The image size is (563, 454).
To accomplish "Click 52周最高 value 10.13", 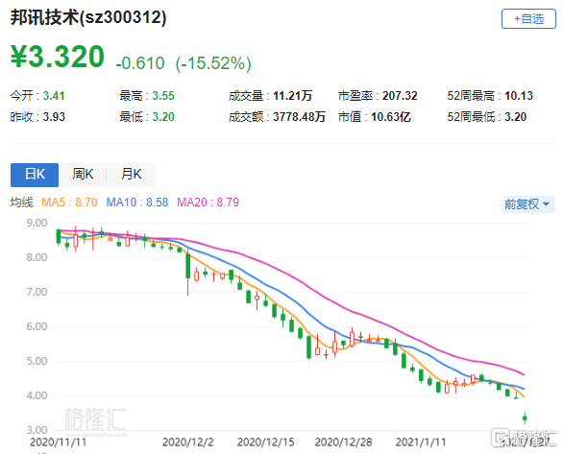I will tap(519, 96).
